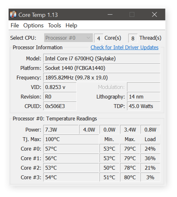This screenshot has height=197, width=177.
Task: Click Core #0 max temperature 79°C
Action: pyautogui.click(x=130, y=149)
